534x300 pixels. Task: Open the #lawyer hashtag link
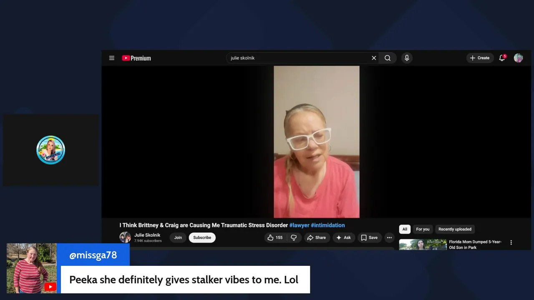[x=299, y=225]
